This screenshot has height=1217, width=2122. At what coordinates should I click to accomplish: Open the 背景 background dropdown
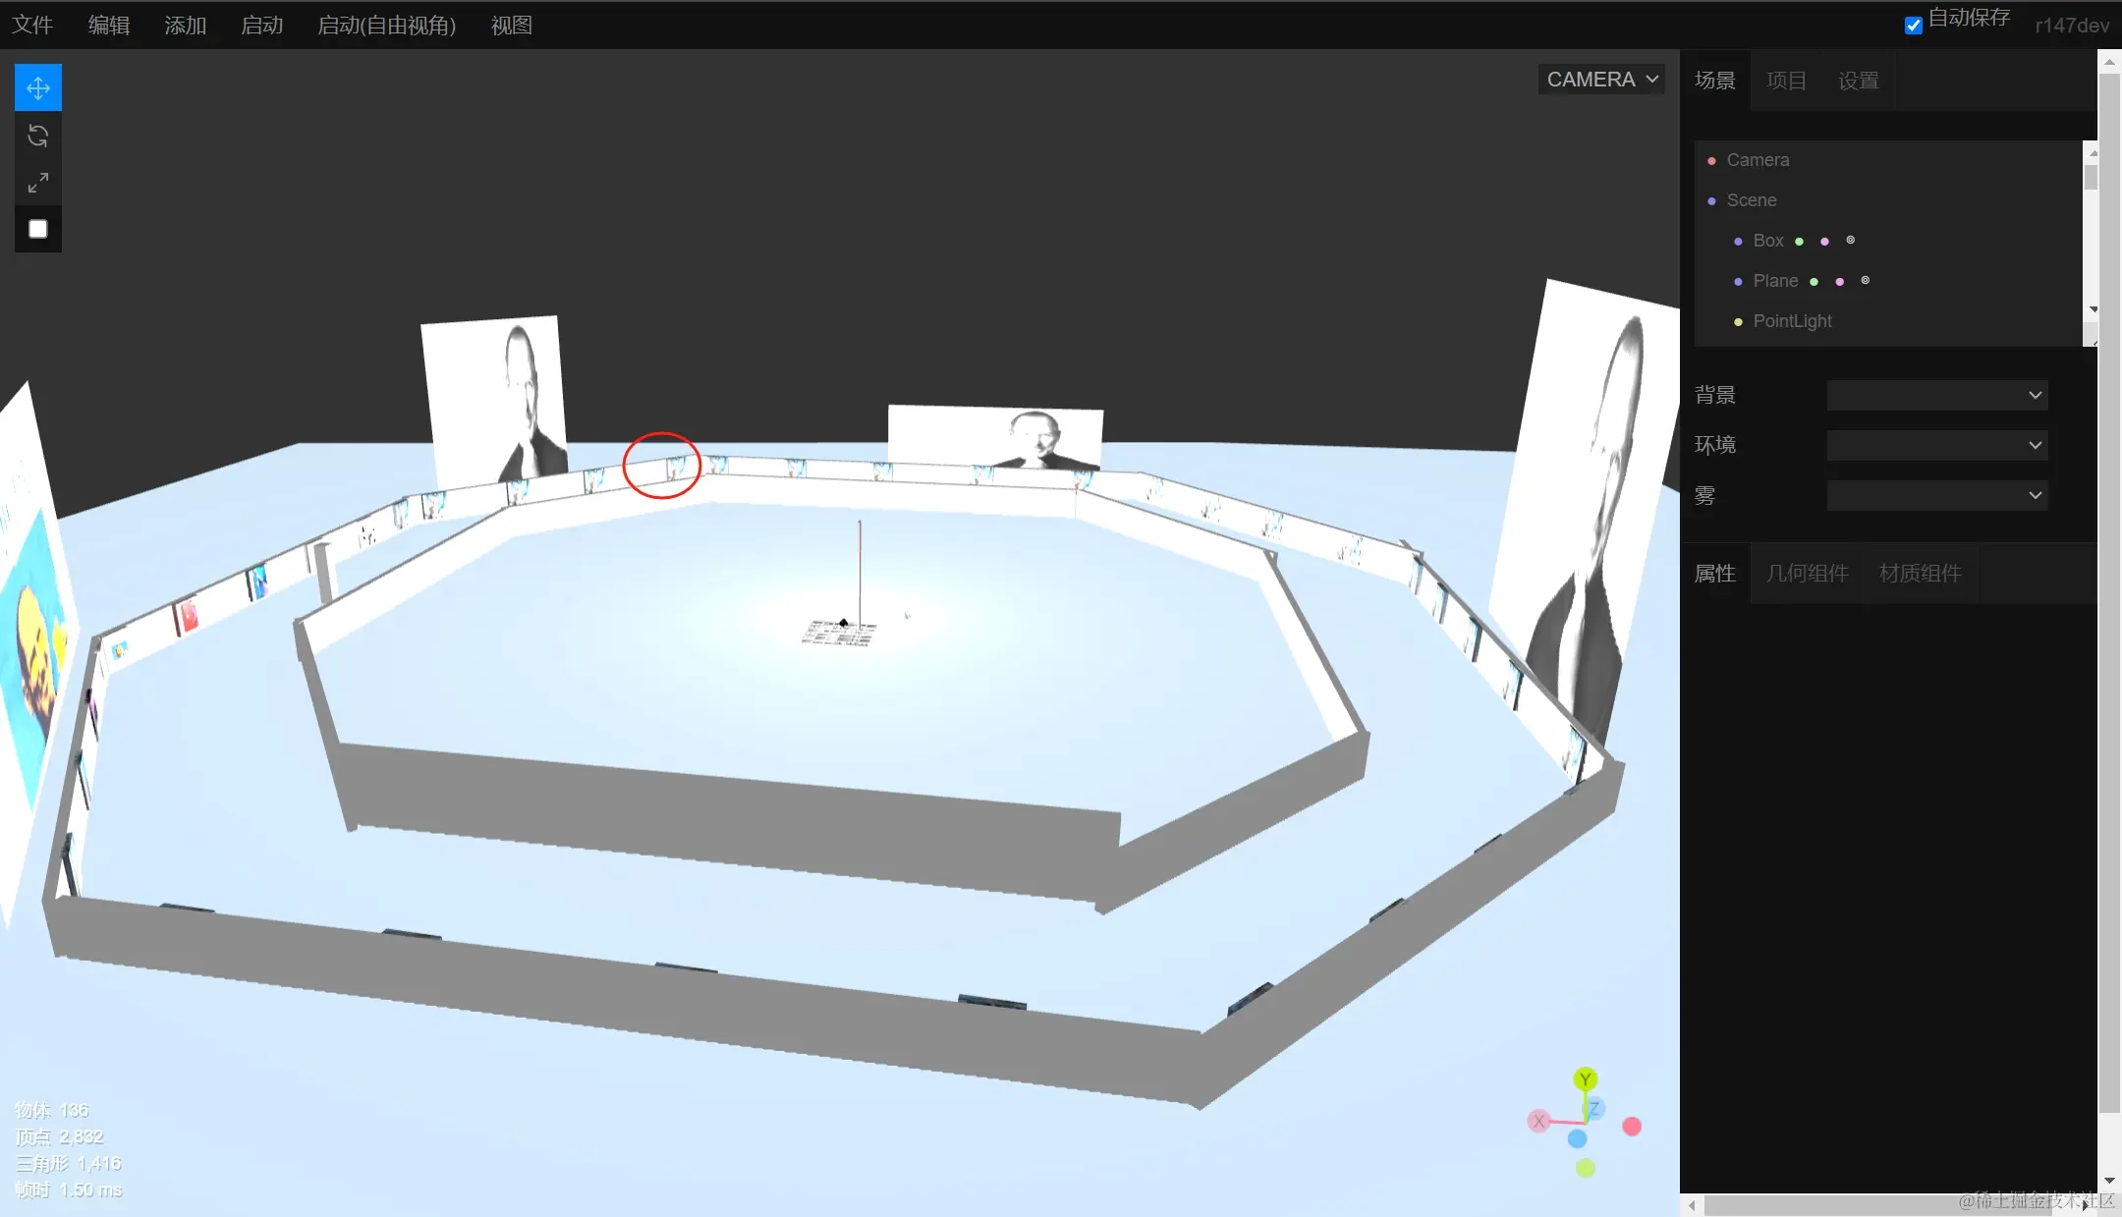(x=1936, y=396)
